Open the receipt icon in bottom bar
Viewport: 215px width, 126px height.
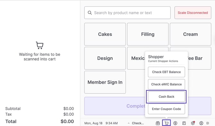[184, 123]
